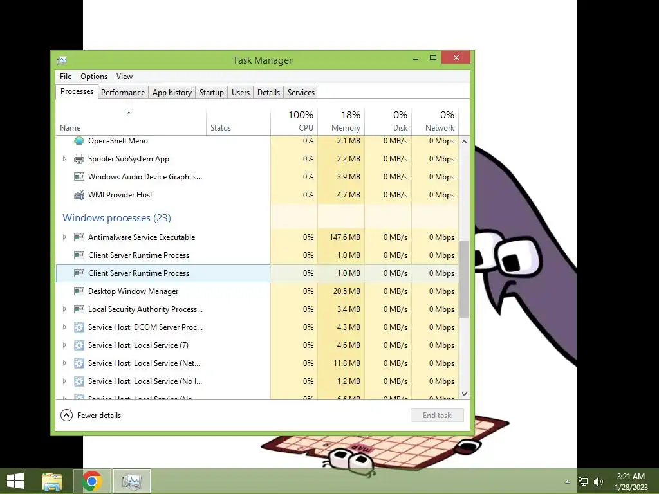Click the End task button

[x=437, y=416]
